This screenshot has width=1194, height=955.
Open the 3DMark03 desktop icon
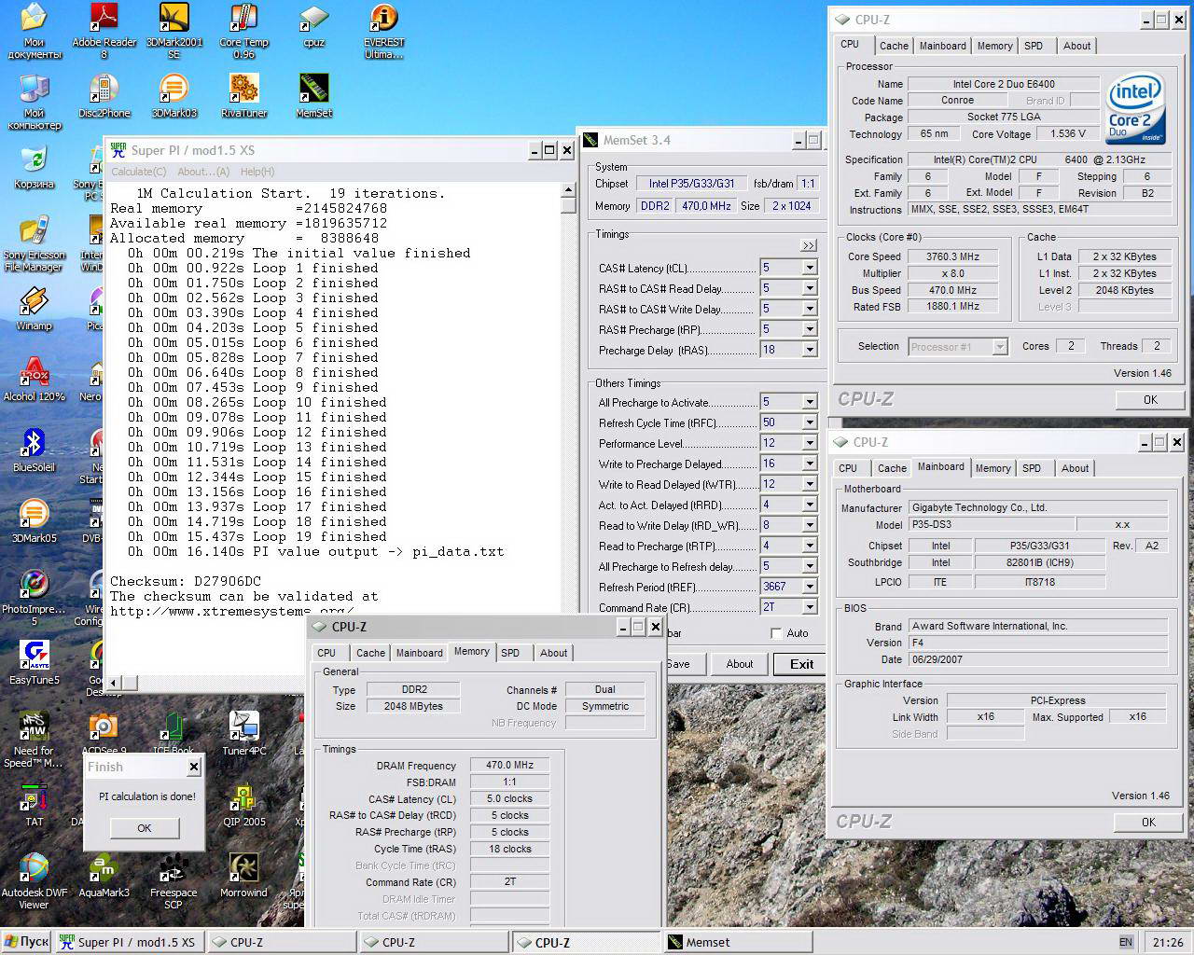tap(174, 96)
